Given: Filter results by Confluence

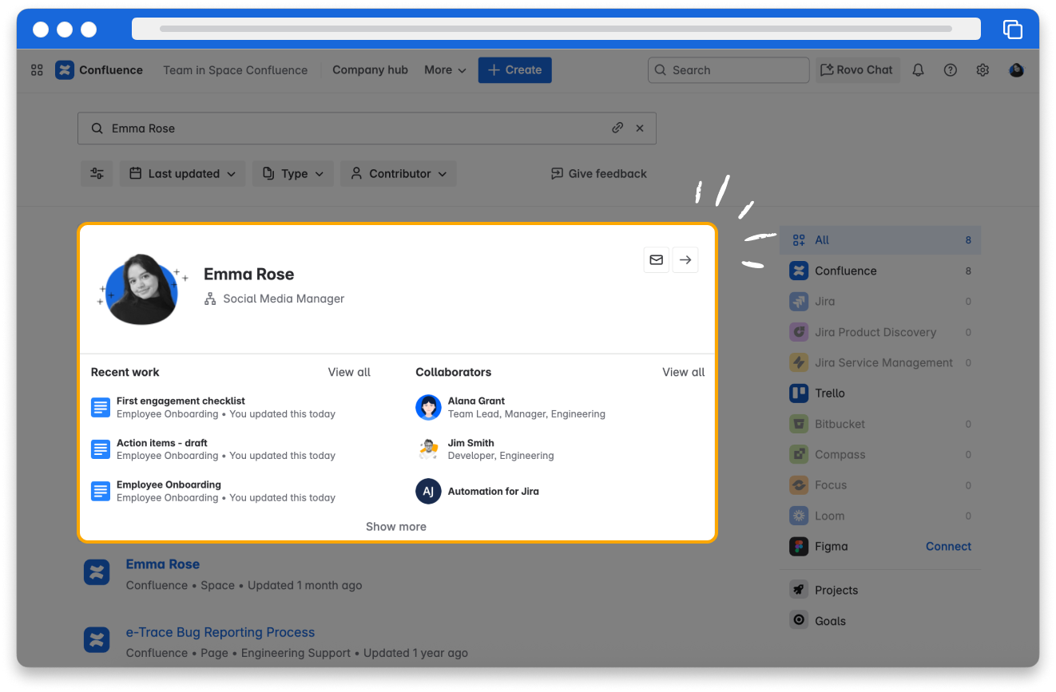Looking at the screenshot, I should [880, 271].
